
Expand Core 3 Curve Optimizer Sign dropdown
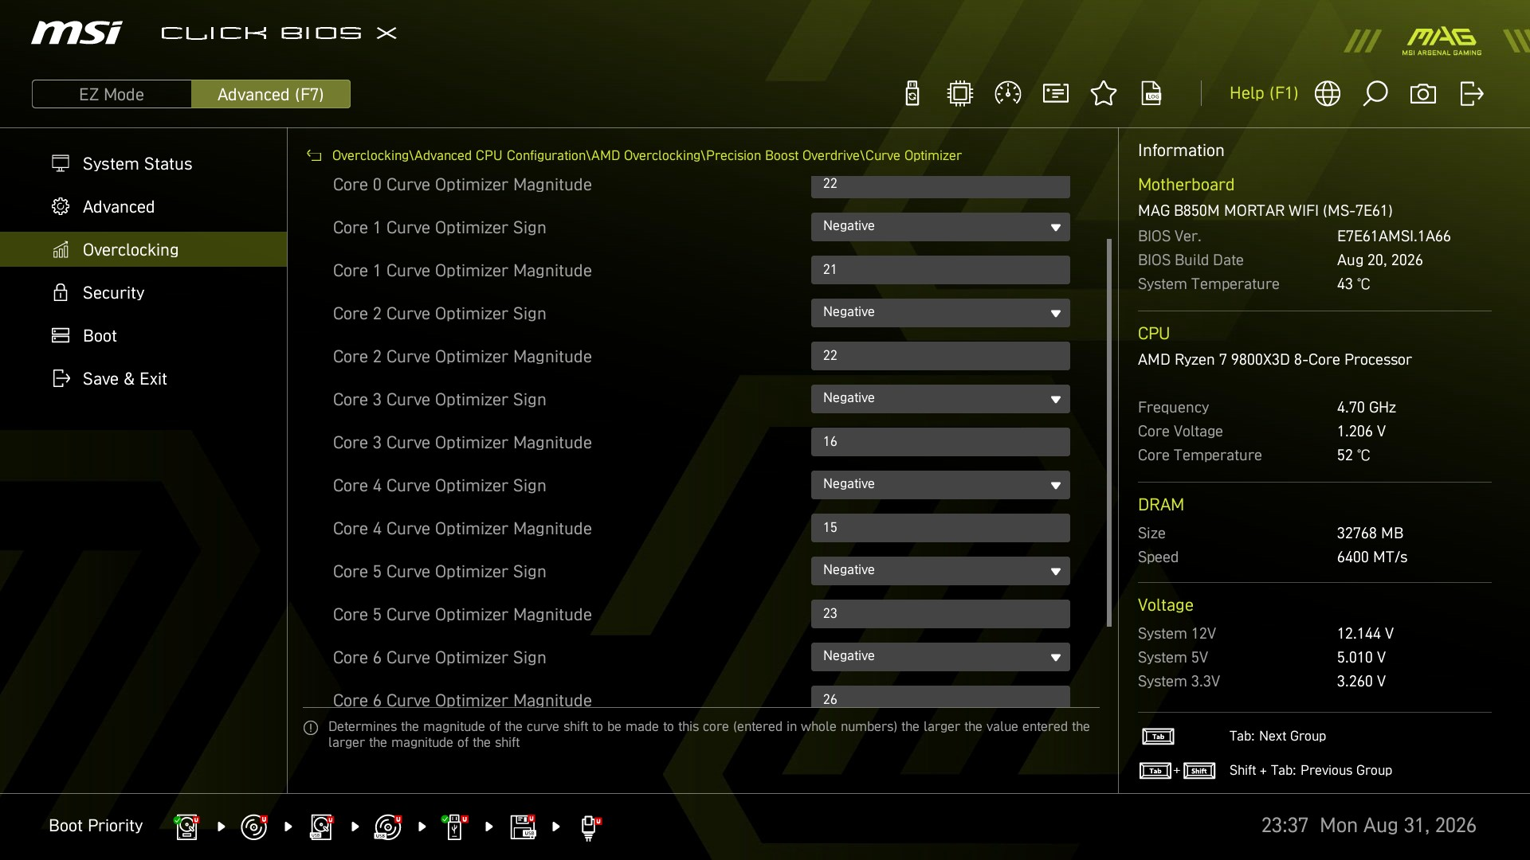tap(940, 399)
